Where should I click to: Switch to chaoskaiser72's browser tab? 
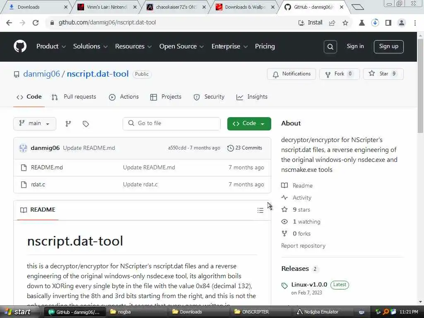click(x=175, y=7)
